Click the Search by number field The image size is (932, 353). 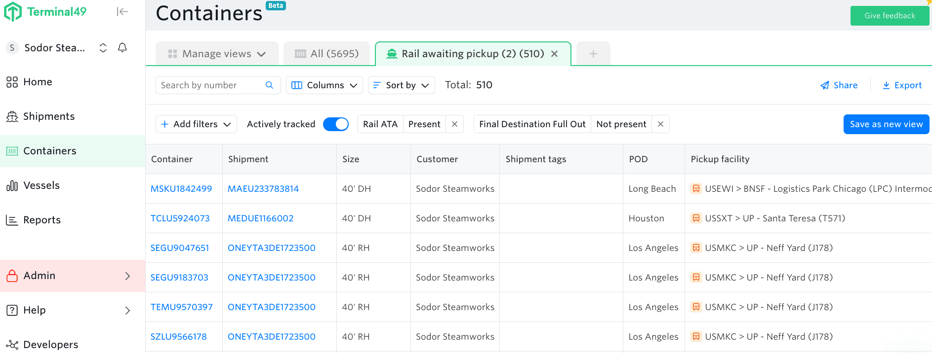pos(210,85)
